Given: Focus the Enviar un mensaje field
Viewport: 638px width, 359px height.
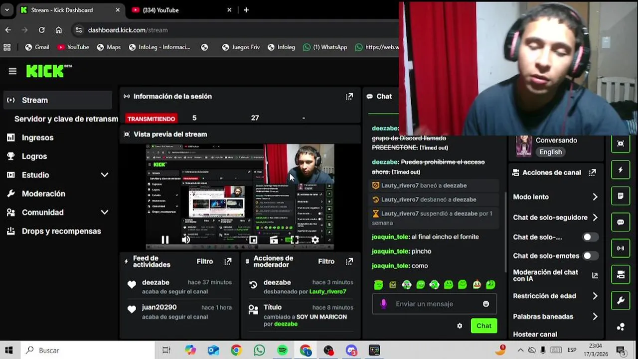Looking at the screenshot, I should coord(434,304).
